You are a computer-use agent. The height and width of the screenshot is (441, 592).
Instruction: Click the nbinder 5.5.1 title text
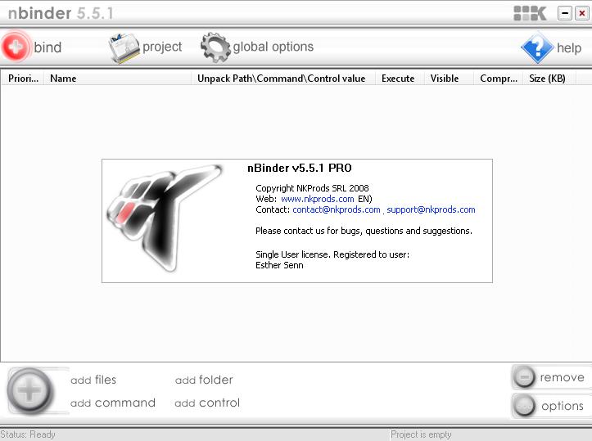(x=61, y=13)
